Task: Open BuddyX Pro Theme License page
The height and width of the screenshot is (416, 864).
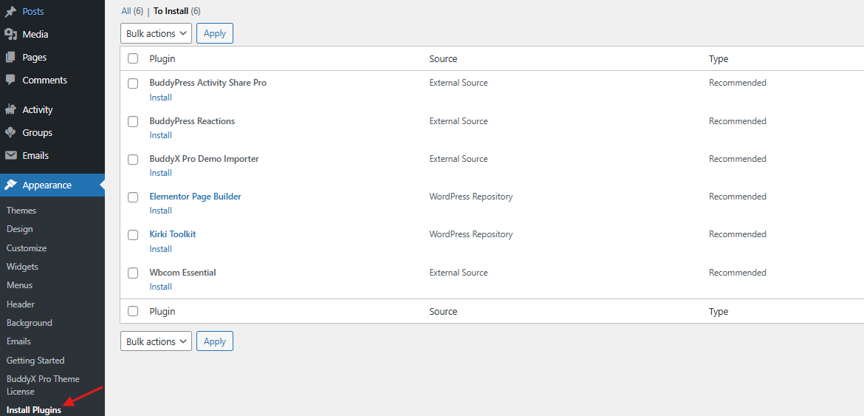Action: (x=43, y=385)
